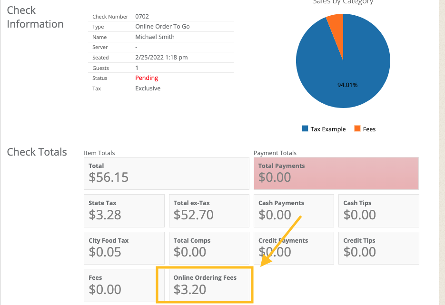Select the Credit Payments tile

pos(294,248)
